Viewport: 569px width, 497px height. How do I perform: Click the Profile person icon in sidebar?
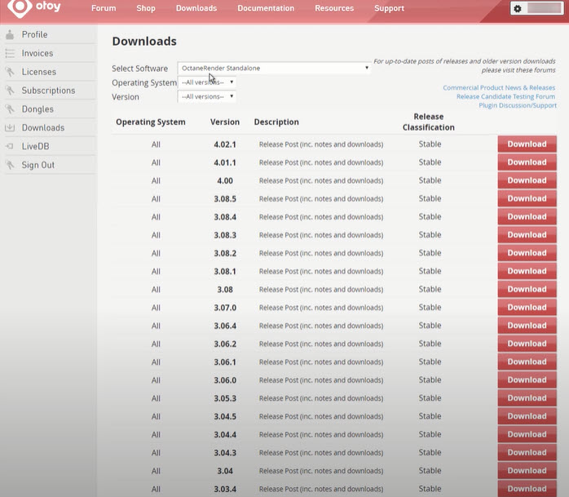click(x=10, y=34)
